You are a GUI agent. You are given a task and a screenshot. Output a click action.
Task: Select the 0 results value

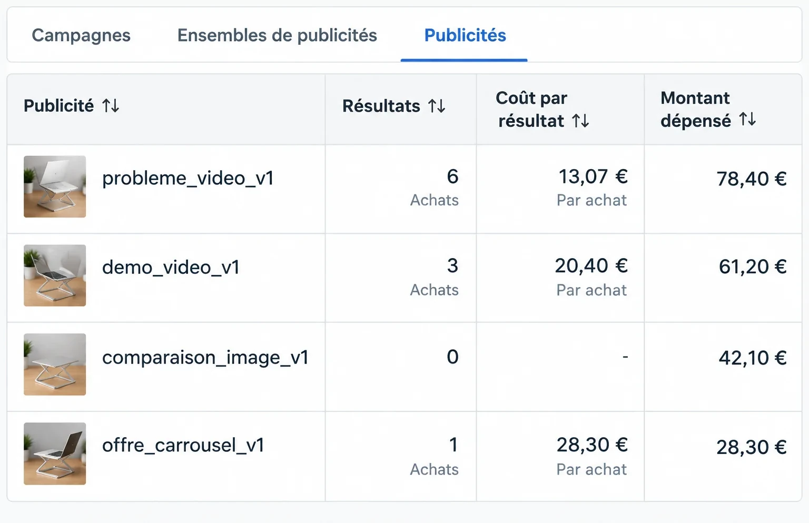click(x=452, y=357)
